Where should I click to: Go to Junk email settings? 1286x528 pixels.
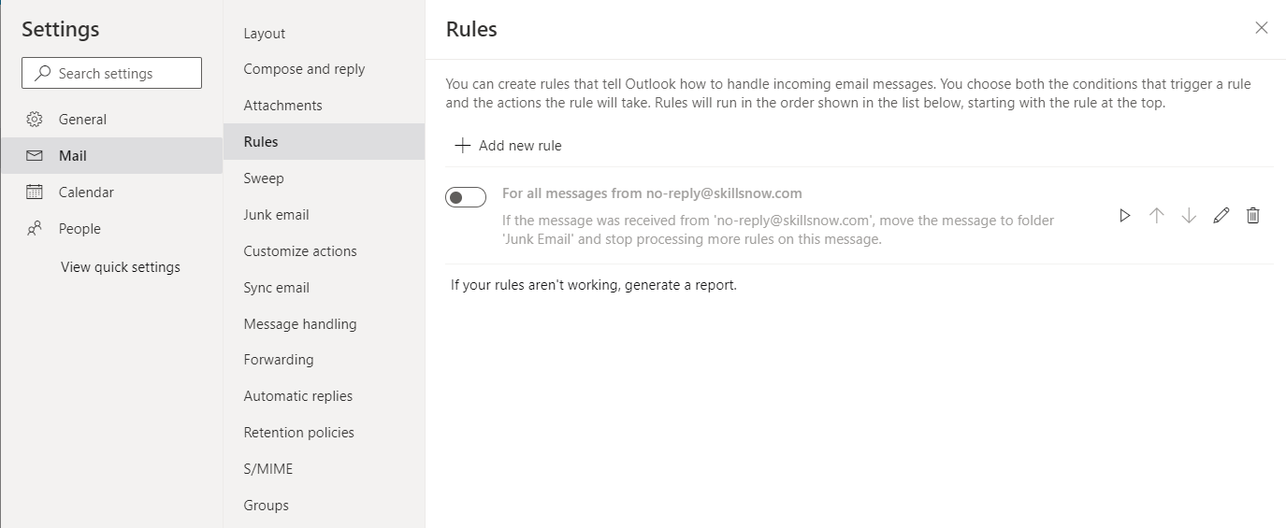276,215
